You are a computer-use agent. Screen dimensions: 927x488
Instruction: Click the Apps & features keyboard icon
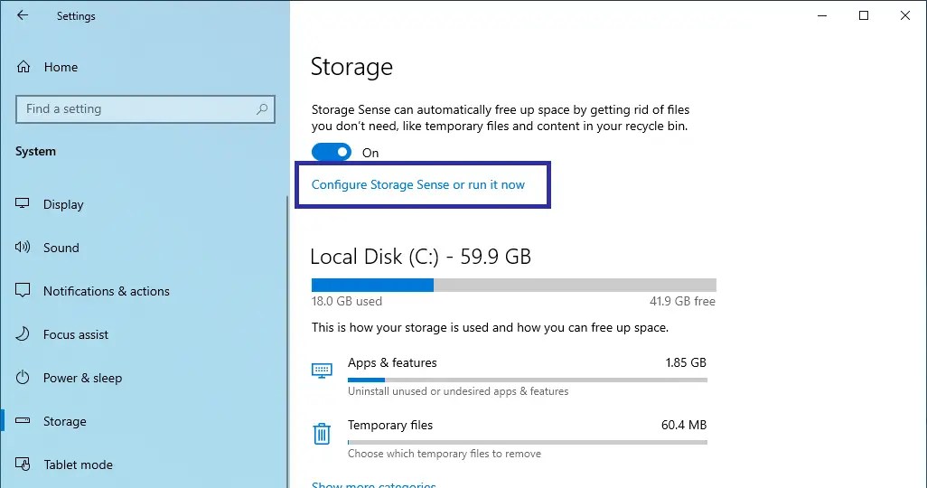(322, 371)
